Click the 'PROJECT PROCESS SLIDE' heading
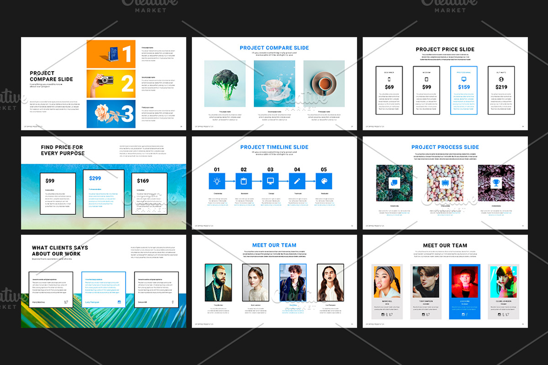The height and width of the screenshot is (365, 548). point(445,147)
